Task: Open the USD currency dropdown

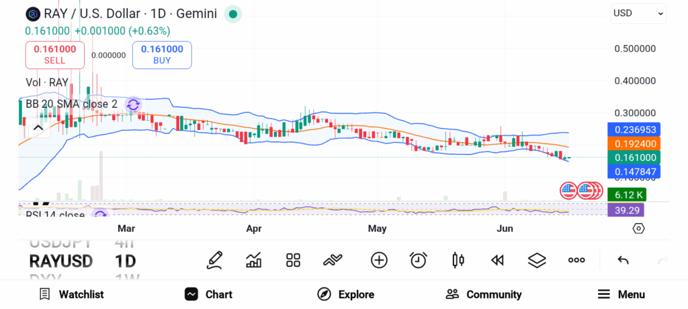Action: click(x=638, y=13)
